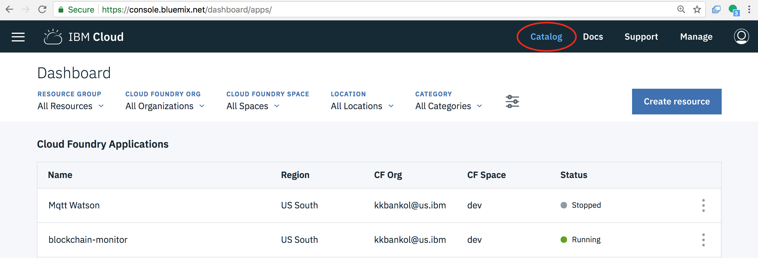Open blockchain-monitor row actions menu

coord(703,240)
